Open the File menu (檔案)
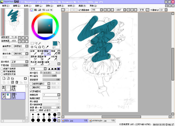The width and height of the screenshot is (175, 126). tap(5, 6)
